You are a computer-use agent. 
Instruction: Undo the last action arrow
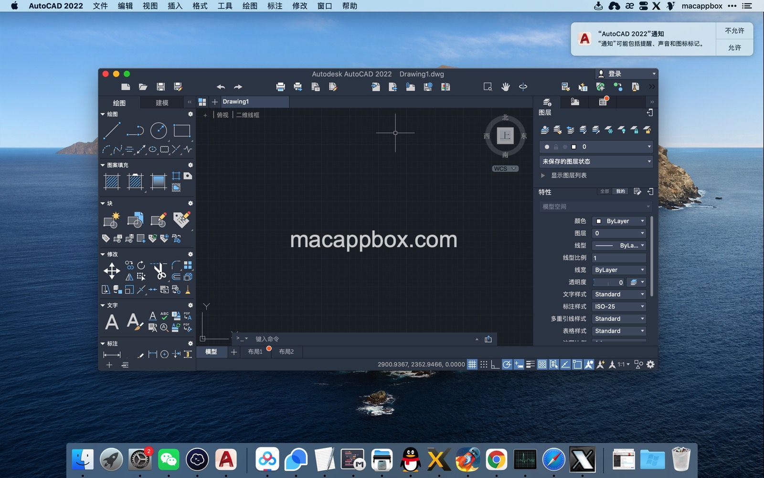tap(221, 87)
